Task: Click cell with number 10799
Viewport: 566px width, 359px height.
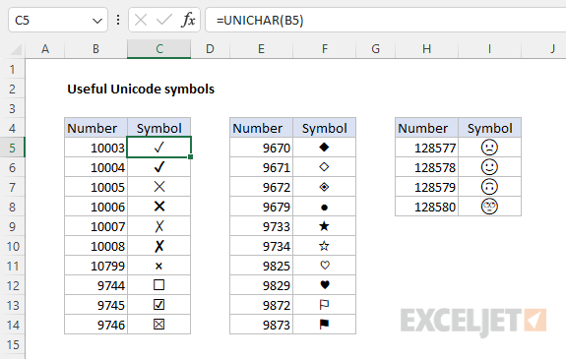Action: pyautogui.click(x=95, y=266)
